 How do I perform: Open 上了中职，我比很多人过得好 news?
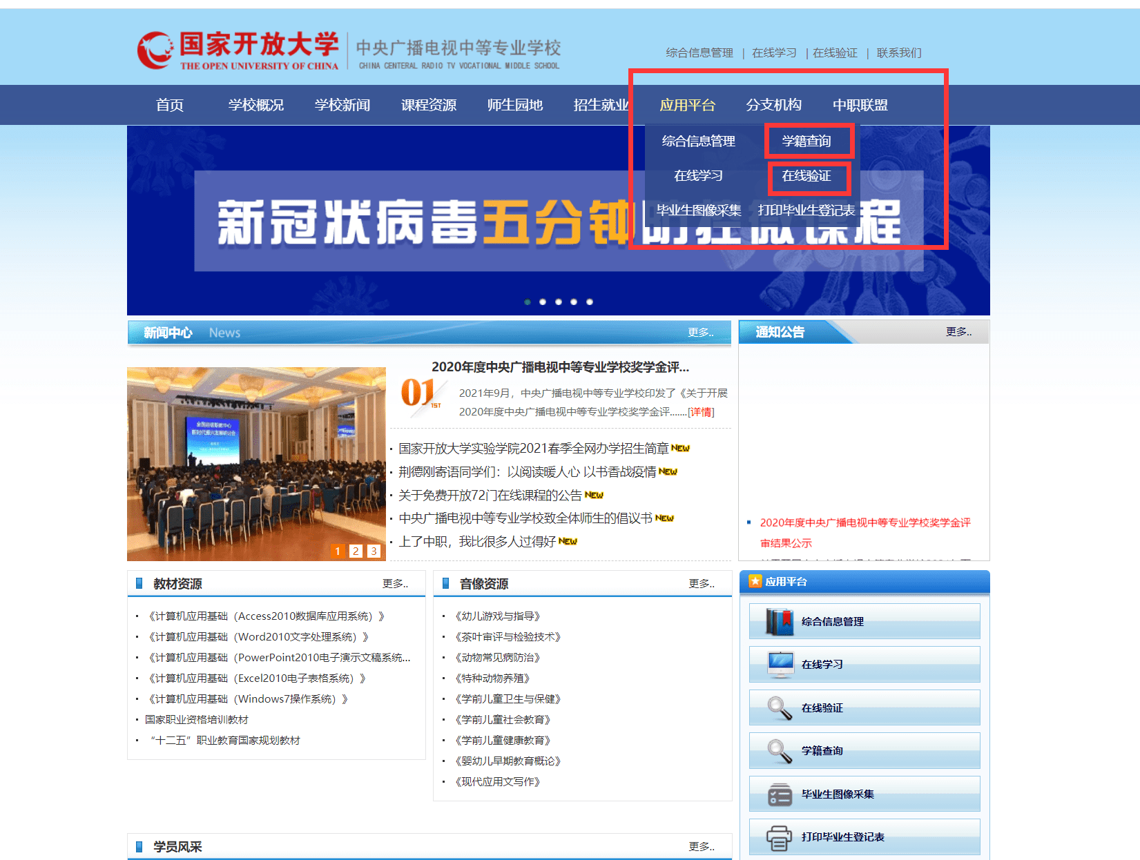click(x=477, y=541)
